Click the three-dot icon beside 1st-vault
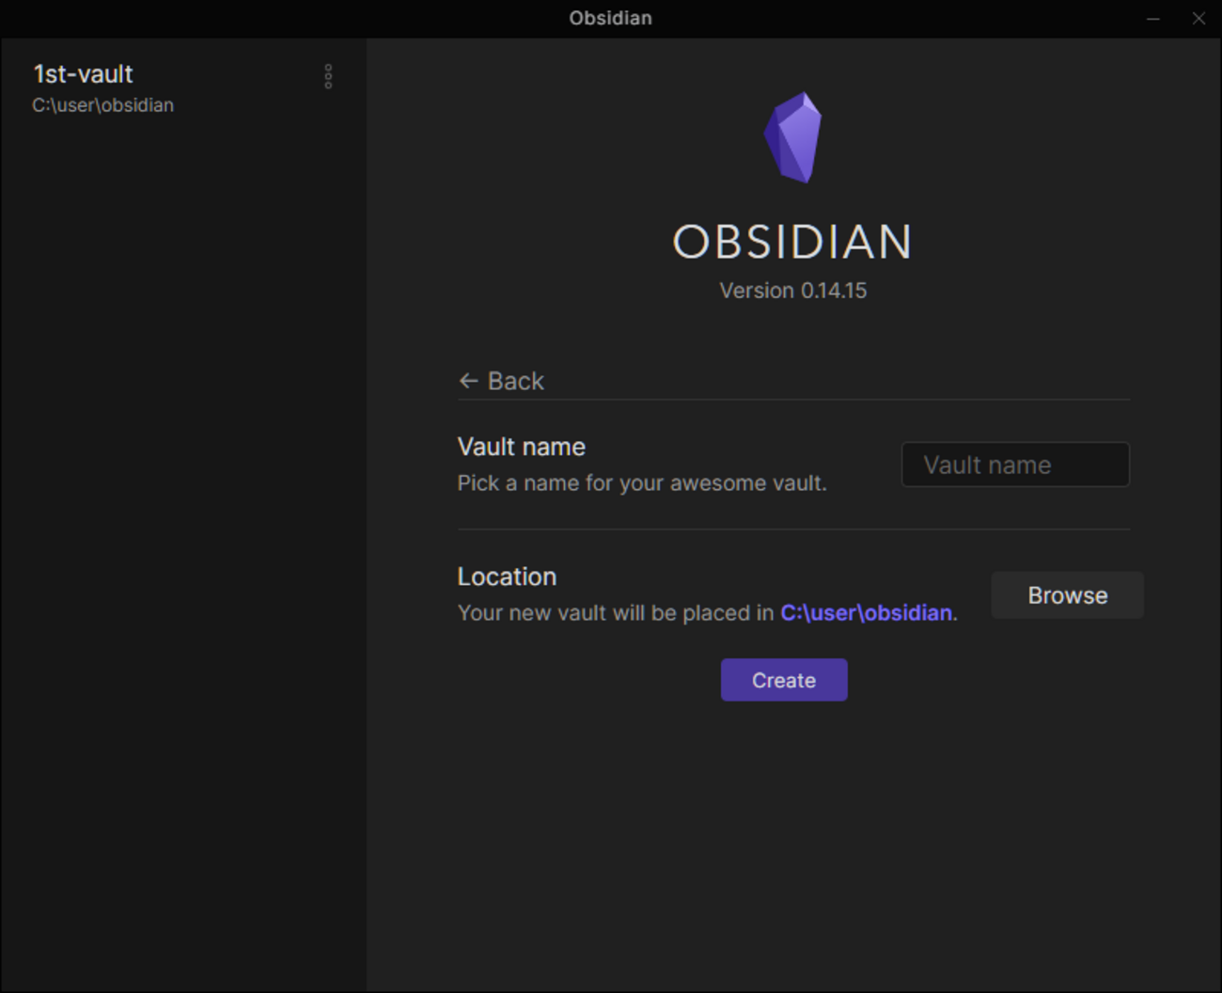Viewport: 1222px width, 993px height. click(x=327, y=76)
